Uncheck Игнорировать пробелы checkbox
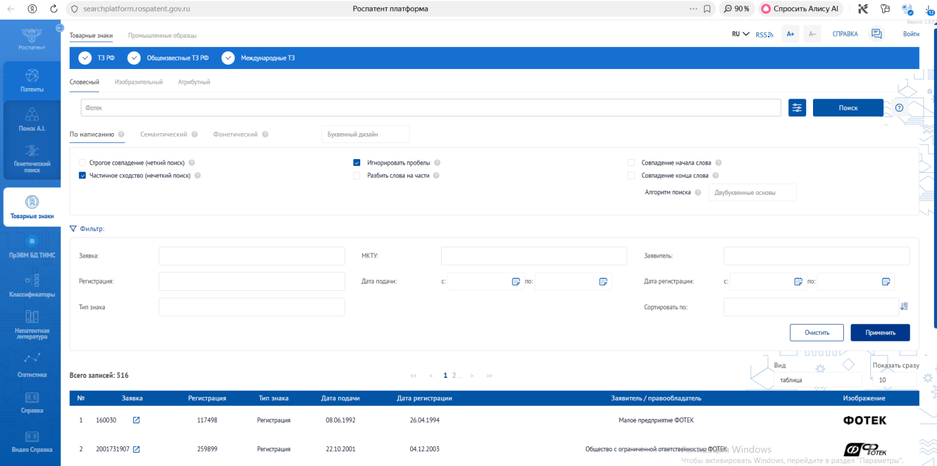The image size is (937, 466). pos(357,163)
